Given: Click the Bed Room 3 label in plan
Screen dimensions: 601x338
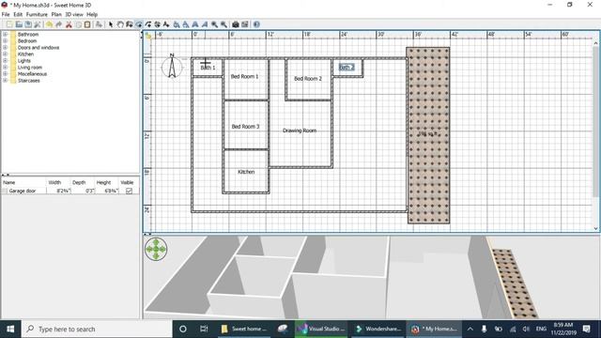Looking at the screenshot, I should 245,127.
